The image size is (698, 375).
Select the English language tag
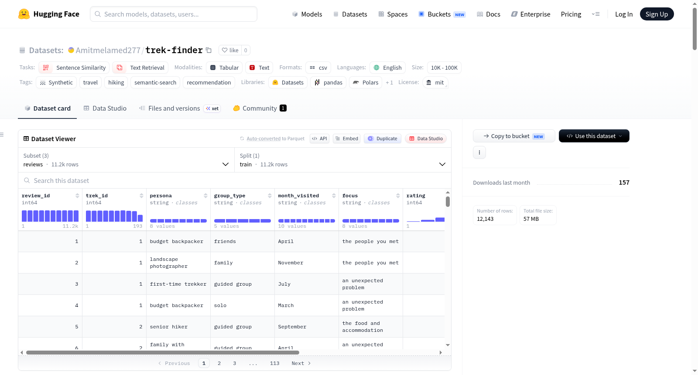point(388,68)
